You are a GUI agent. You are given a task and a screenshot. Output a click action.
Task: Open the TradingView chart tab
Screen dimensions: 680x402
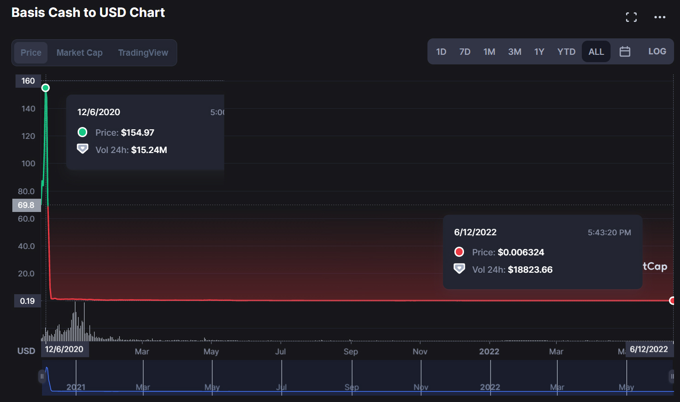coord(143,53)
